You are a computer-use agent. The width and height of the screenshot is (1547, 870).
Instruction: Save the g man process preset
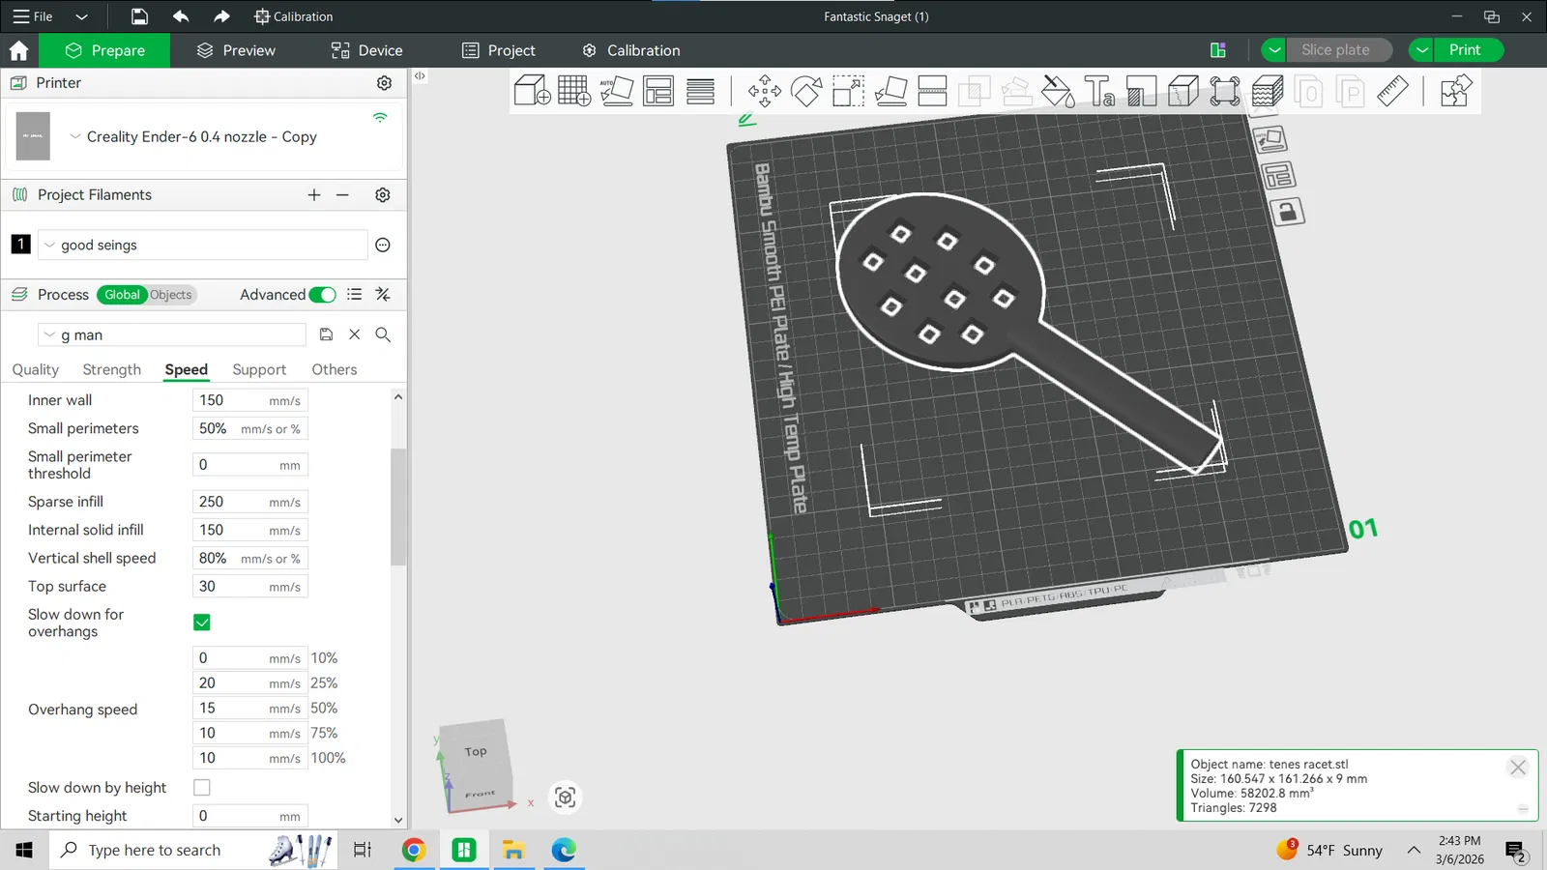point(327,334)
